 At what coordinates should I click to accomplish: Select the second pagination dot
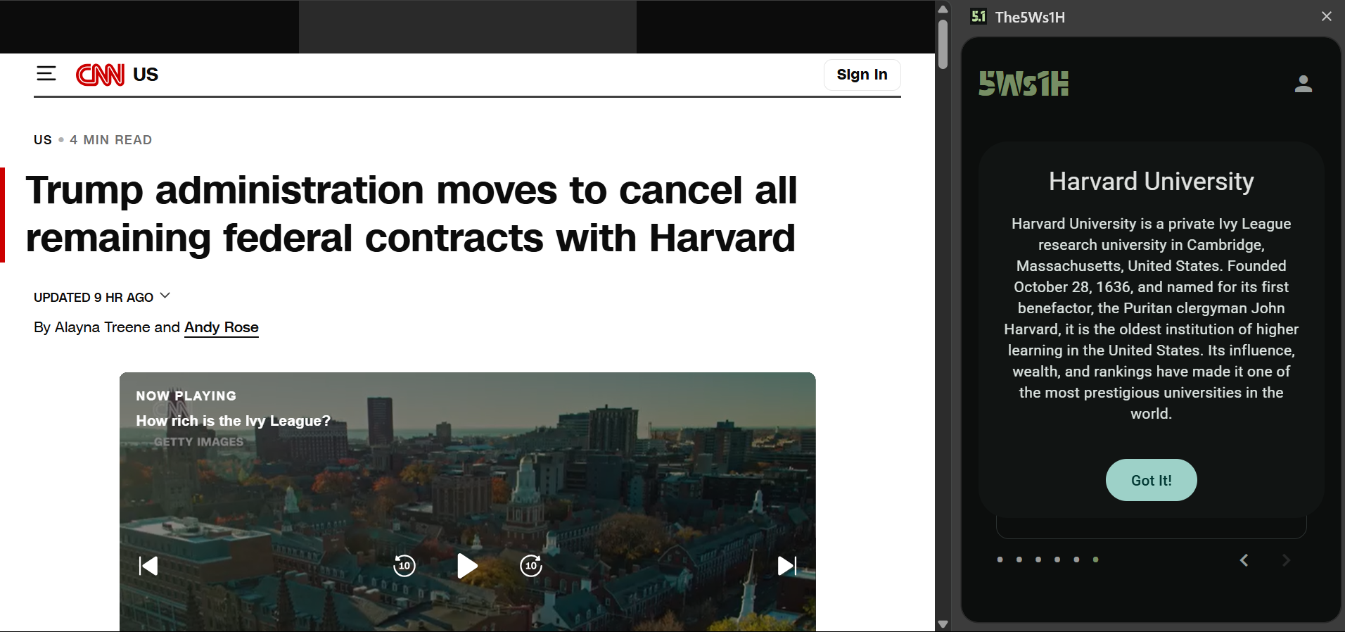click(1019, 560)
